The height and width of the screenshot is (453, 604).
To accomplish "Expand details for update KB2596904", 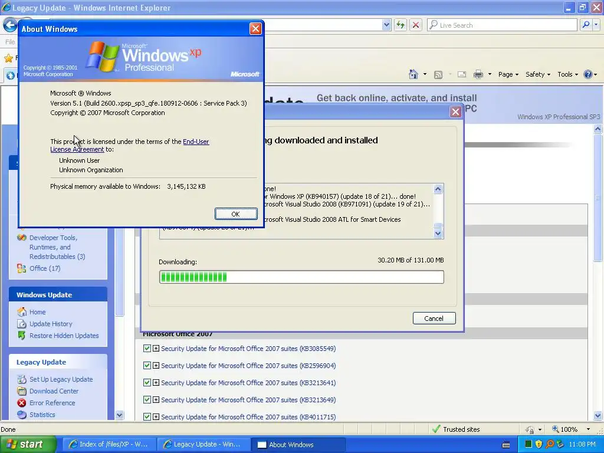I will (x=156, y=365).
